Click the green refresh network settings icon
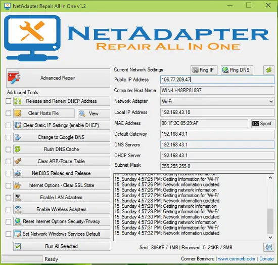Image resolution: width=278 pixels, height=265 pixels. point(269,70)
